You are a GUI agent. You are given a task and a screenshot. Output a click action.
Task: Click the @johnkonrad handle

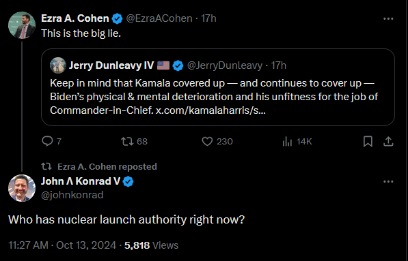pyautogui.click(x=72, y=195)
